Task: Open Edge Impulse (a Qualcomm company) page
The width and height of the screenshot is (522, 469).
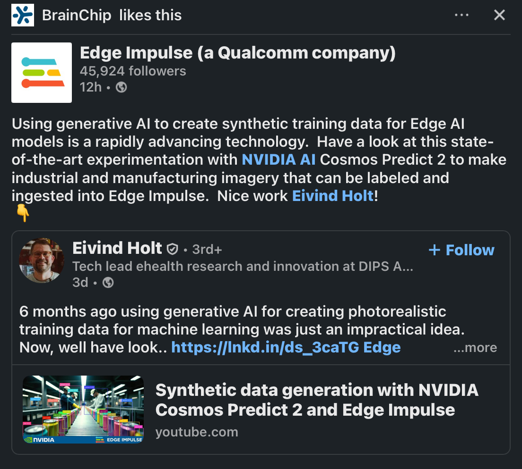Action: (x=238, y=53)
